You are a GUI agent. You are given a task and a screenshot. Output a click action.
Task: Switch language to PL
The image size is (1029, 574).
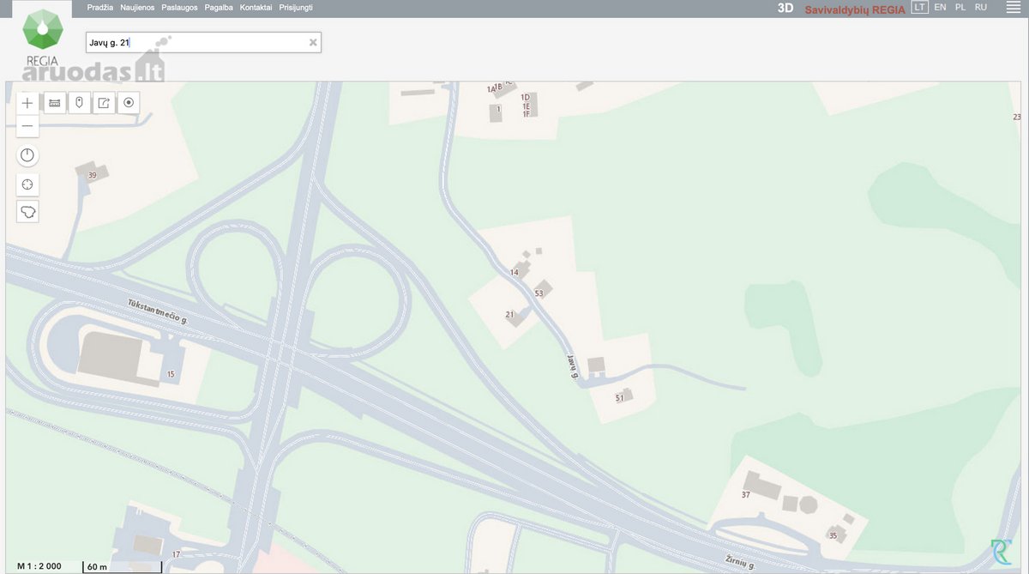[960, 7]
